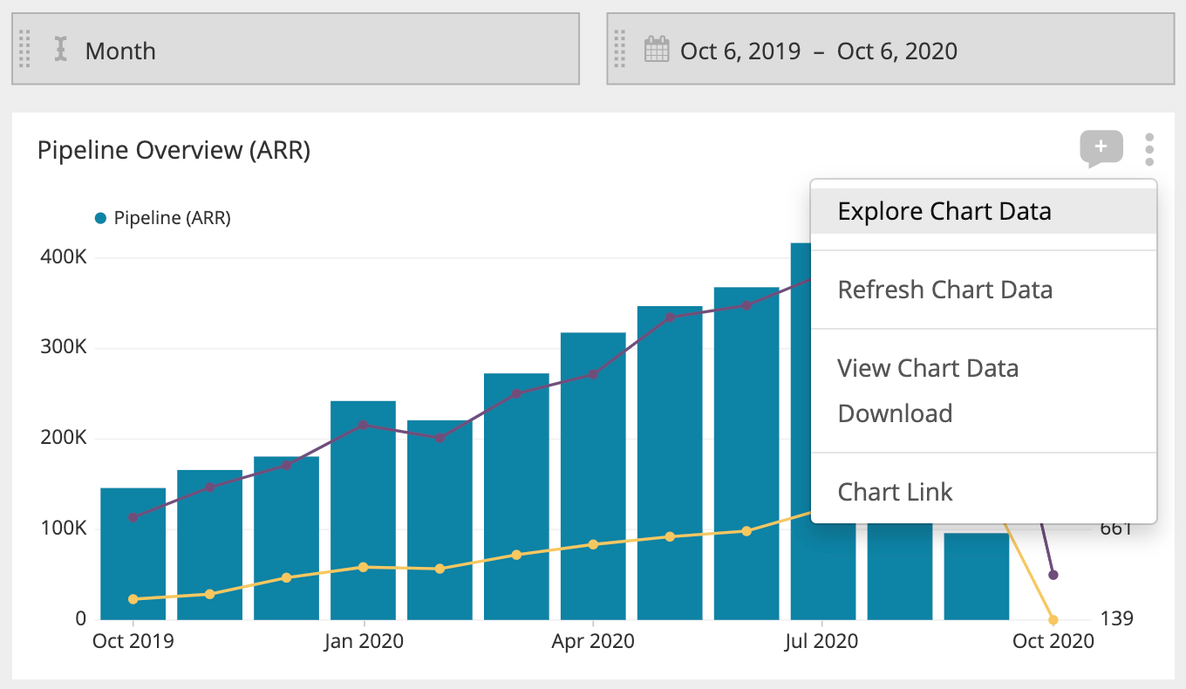This screenshot has width=1186, height=689.
Task: Open the Oct 6, 2019 – Oct 6, 2020 date range
Action: (x=889, y=49)
